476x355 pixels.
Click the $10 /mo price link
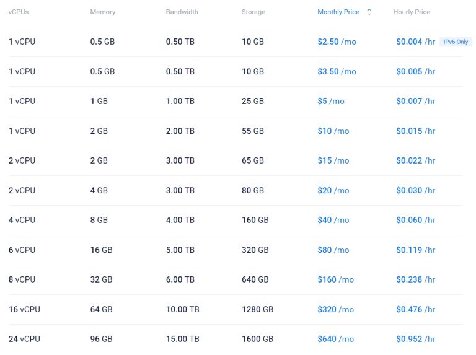[333, 131]
